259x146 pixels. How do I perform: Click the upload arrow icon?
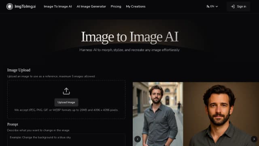(66, 91)
